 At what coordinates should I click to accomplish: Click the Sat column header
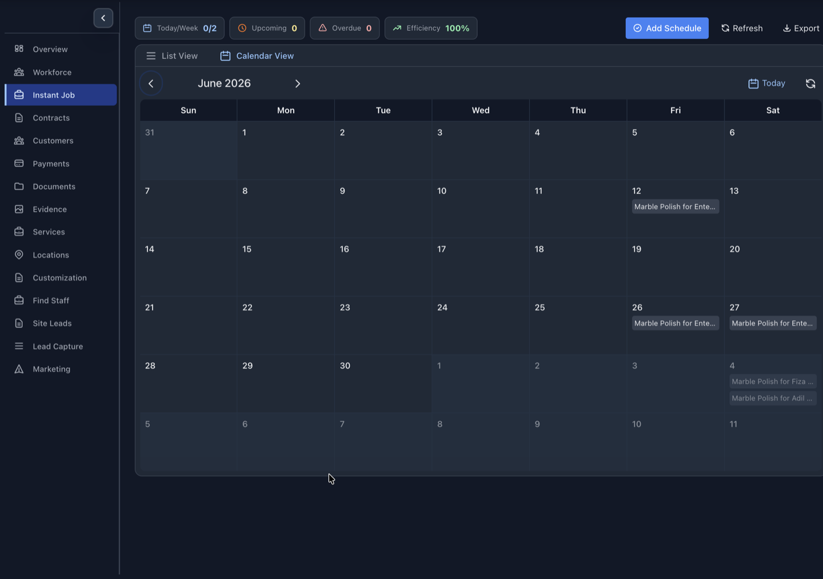pos(773,110)
